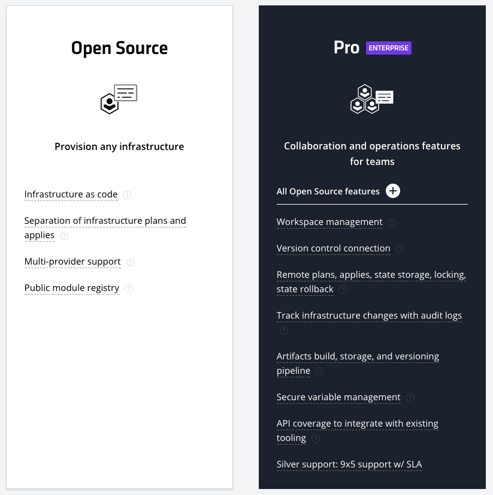Click help icon after state rollback

point(343,290)
